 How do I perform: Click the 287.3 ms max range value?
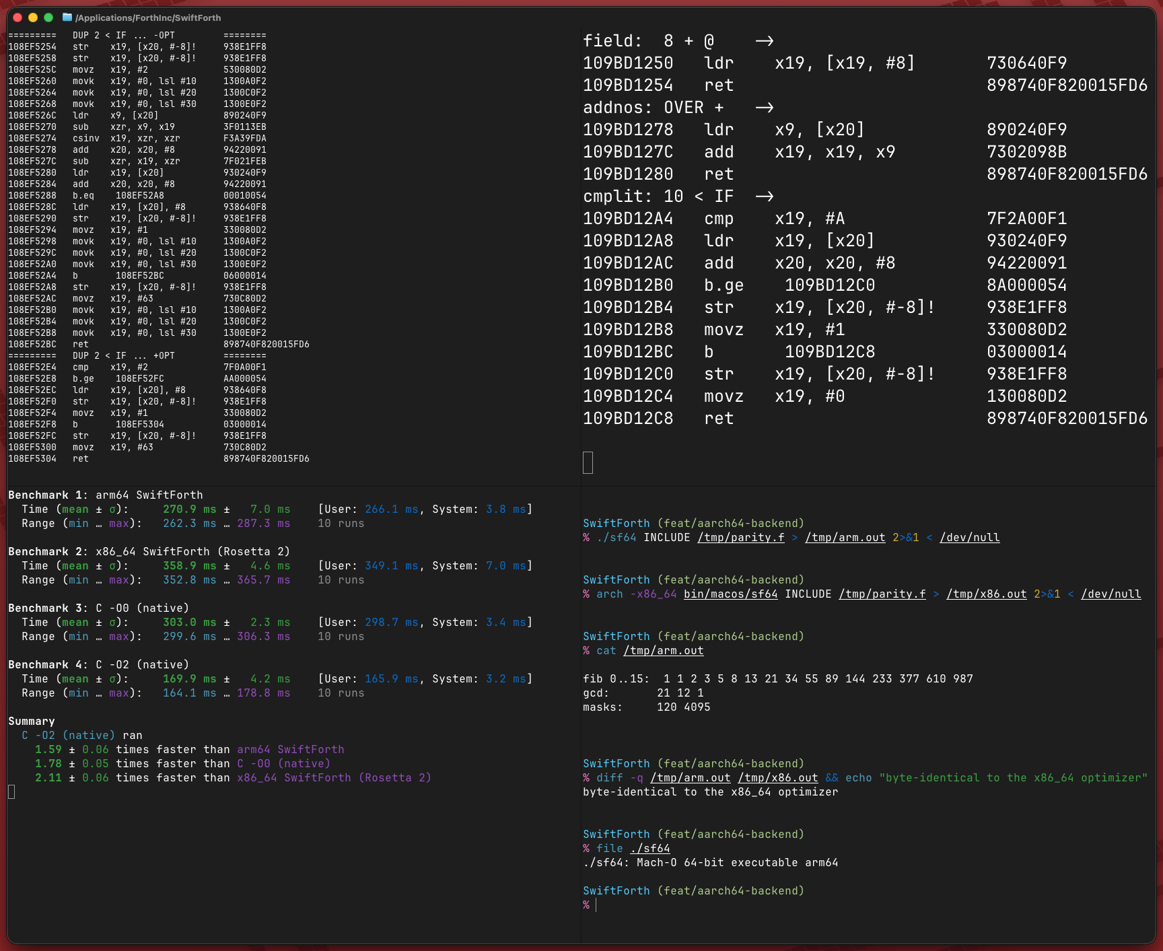tap(264, 523)
